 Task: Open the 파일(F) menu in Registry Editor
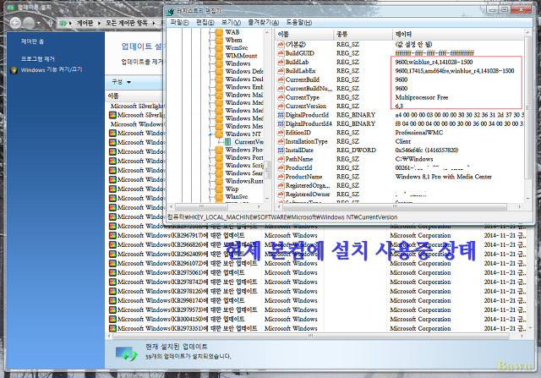[179, 23]
